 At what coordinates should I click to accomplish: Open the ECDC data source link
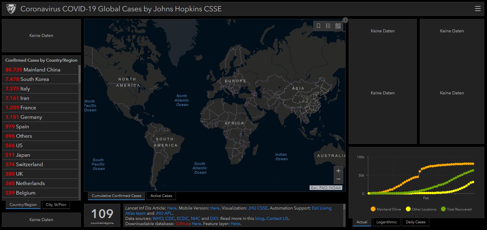[x=183, y=218]
